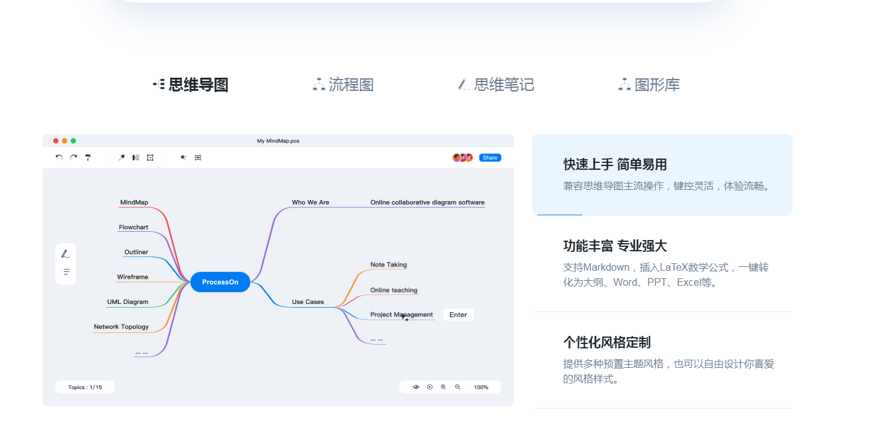This screenshot has height=428, width=871.
Task: Click the 100% zoom level
Action: click(481, 387)
